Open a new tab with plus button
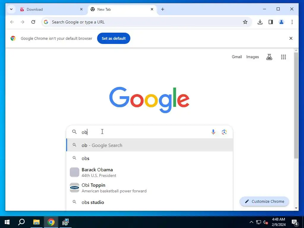304x228 pixels. pyautogui.click(x=162, y=9)
